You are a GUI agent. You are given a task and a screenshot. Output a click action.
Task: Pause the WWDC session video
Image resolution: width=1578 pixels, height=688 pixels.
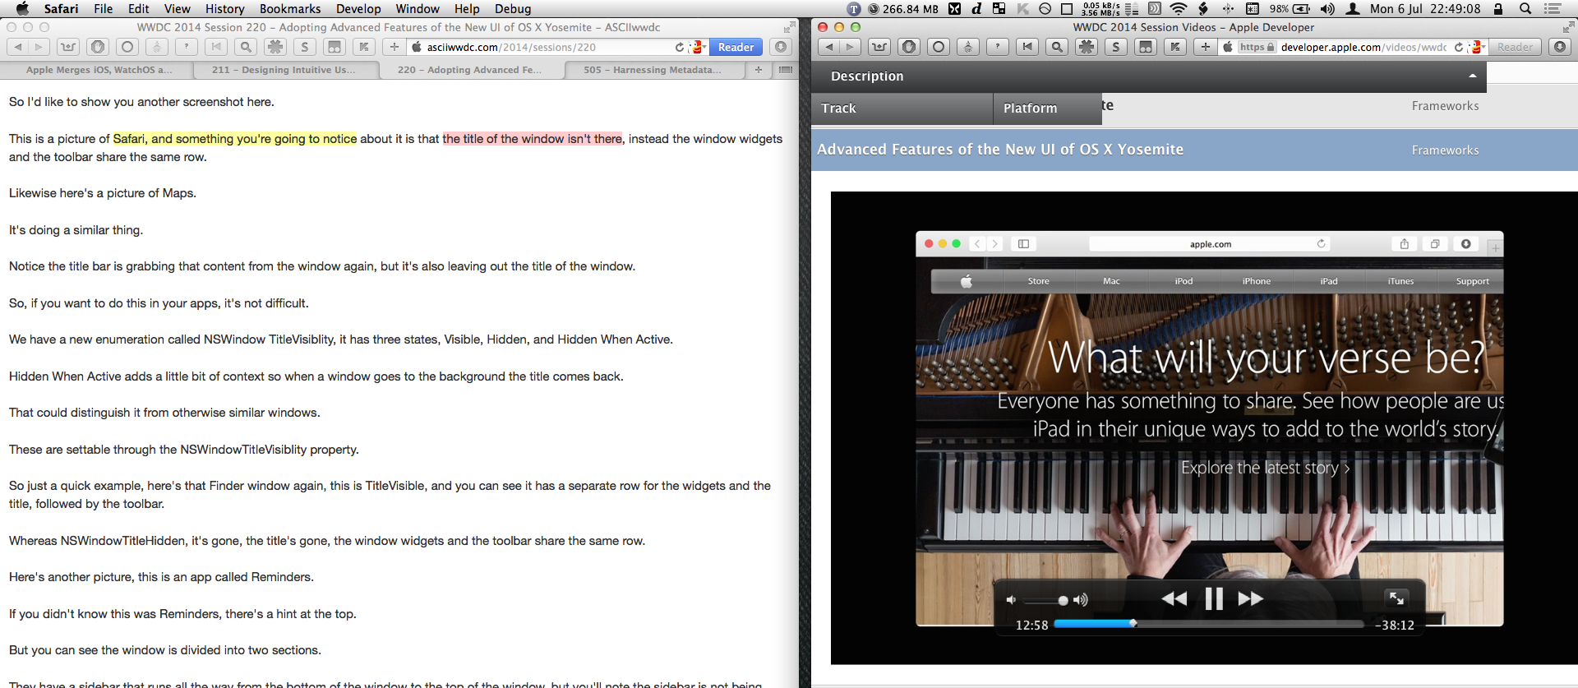[x=1214, y=598]
